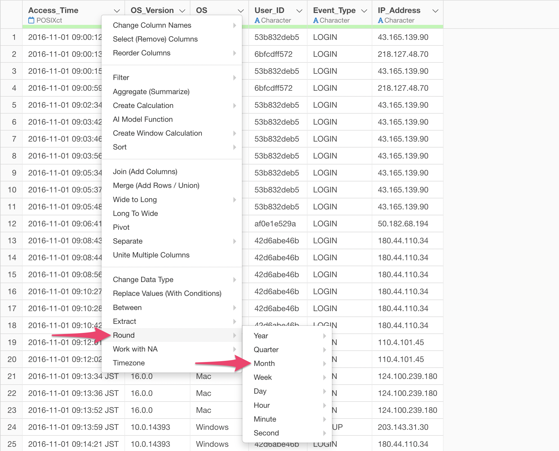Choose Round from the column menu
559x451 pixels.
pyautogui.click(x=124, y=335)
